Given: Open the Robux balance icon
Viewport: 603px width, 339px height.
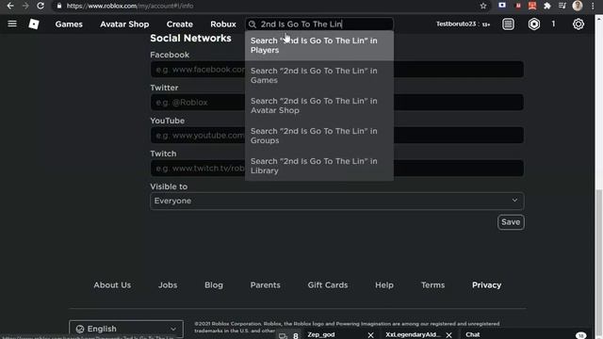Looking at the screenshot, I should [x=534, y=24].
